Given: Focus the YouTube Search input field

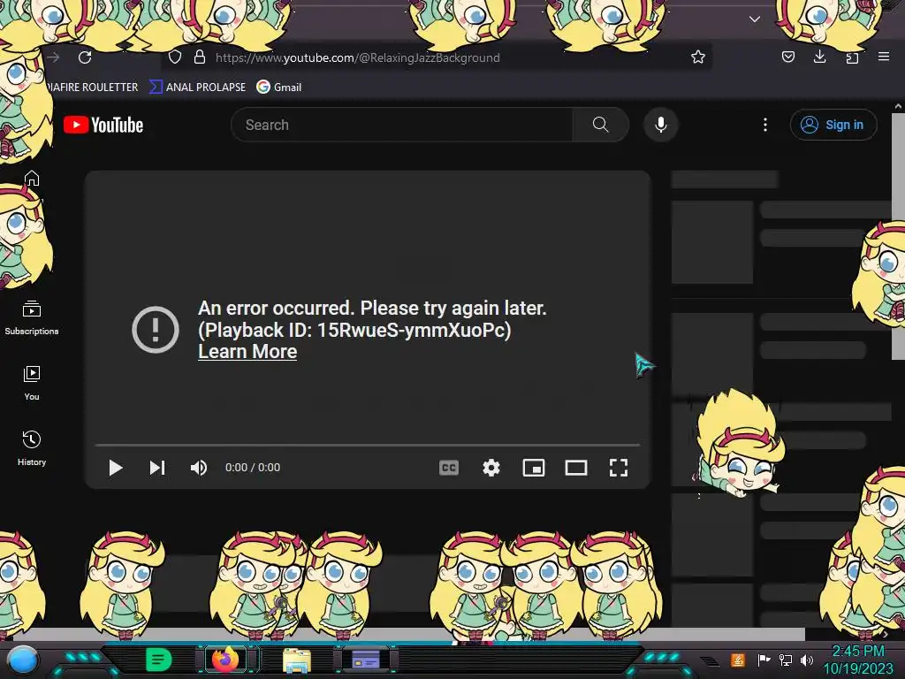Looking at the screenshot, I should 402,125.
